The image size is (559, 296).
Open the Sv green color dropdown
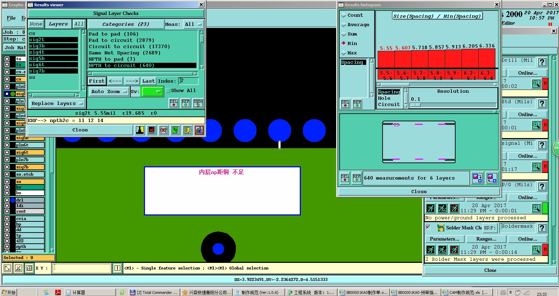[152, 92]
